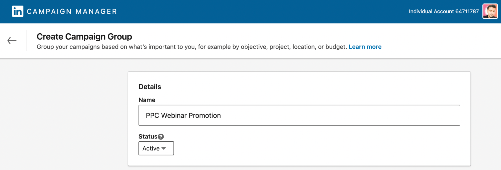Select the Individual Account 64711787 label

pyautogui.click(x=444, y=12)
